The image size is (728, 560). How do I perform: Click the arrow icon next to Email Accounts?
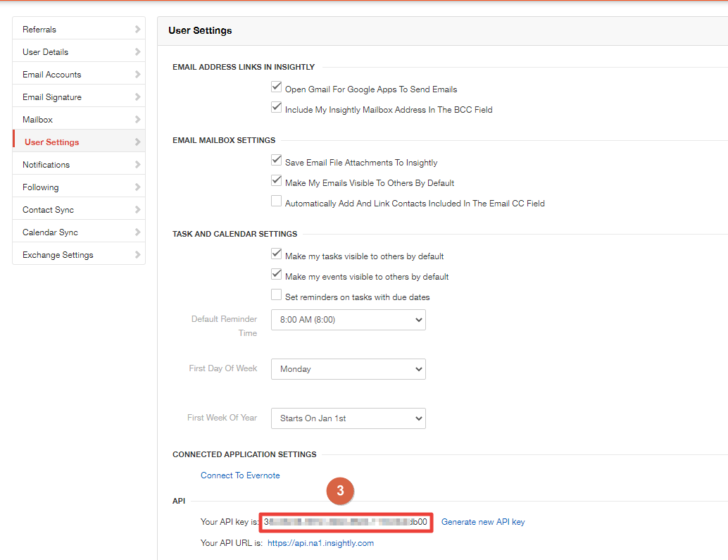point(137,75)
